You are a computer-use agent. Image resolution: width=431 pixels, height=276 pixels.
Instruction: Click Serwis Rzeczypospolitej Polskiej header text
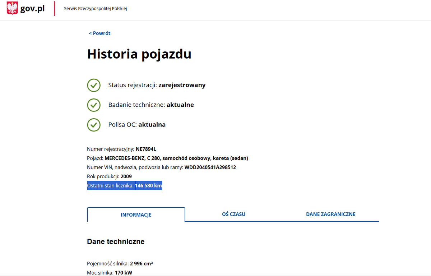pyautogui.click(x=96, y=9)
